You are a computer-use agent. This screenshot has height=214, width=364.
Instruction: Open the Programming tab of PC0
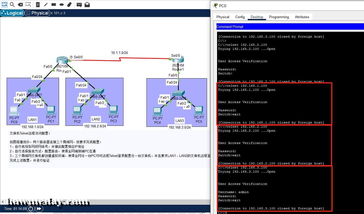pyautogui.click(x=279, y=17)
